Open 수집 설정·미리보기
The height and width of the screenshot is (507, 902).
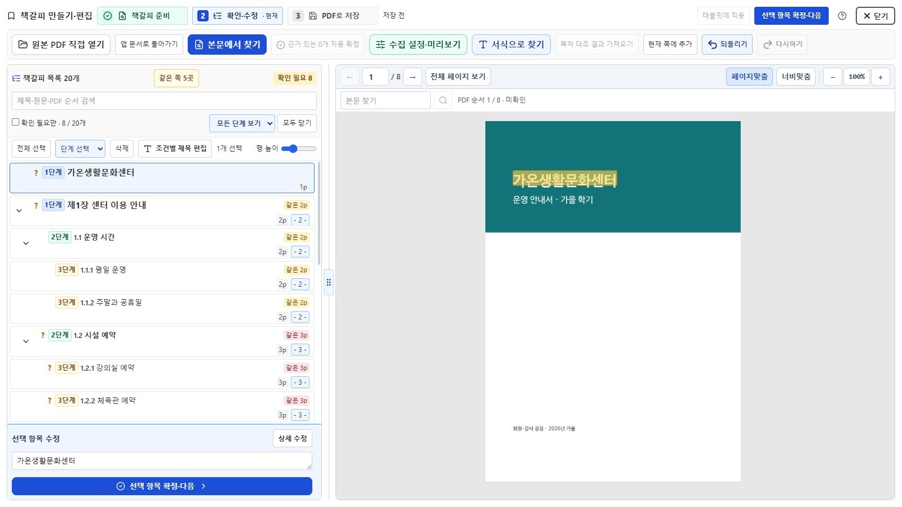tap(418, 45)
